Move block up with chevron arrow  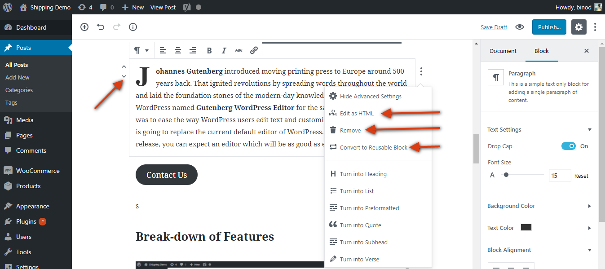click(x=124, y=66)
